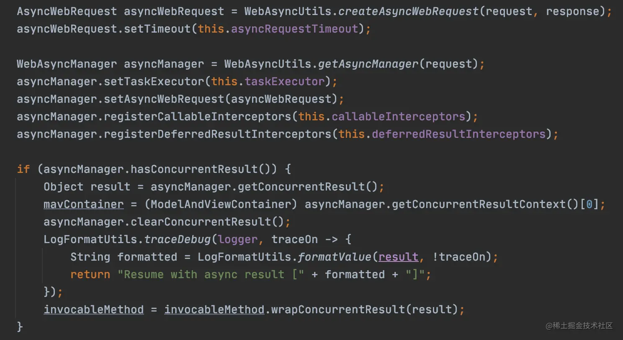Screen dimensions: 623x340
Task: Select the taskExecutor field reference
Action: pos(284,81)
